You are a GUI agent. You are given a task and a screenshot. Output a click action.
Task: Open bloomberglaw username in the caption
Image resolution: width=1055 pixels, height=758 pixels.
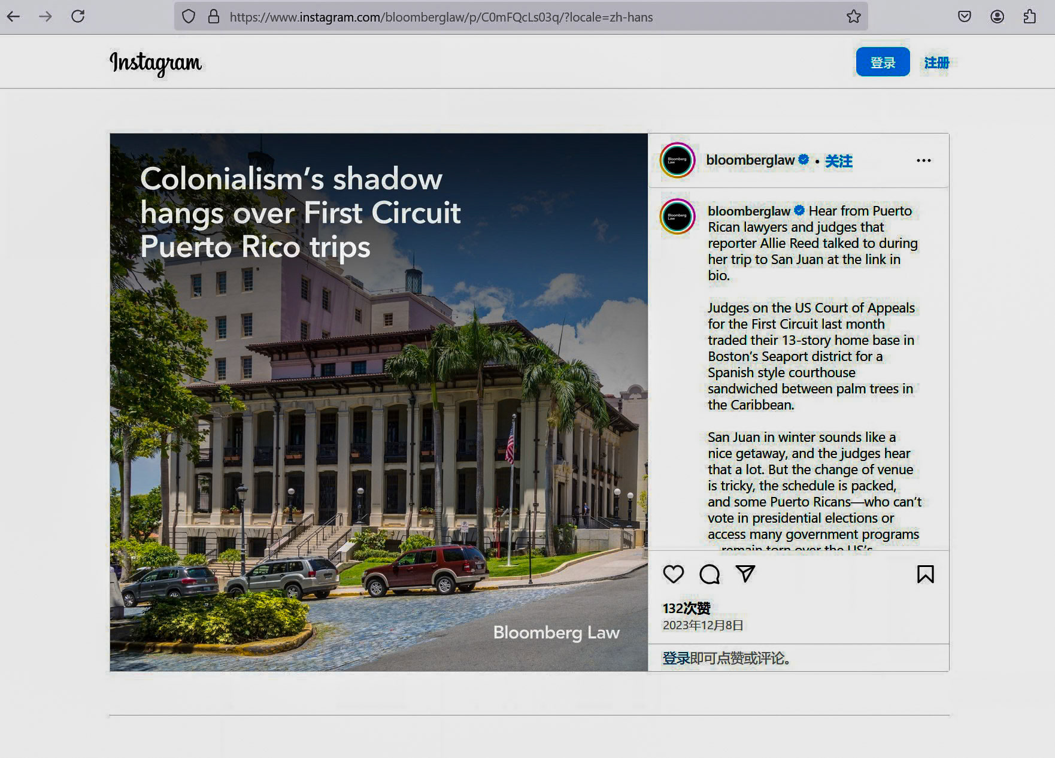749,211
